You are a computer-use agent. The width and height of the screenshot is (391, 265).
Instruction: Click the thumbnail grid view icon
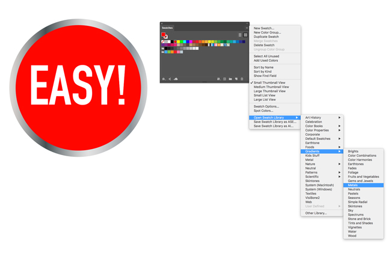pyautogui.click(x=245, y=35)
